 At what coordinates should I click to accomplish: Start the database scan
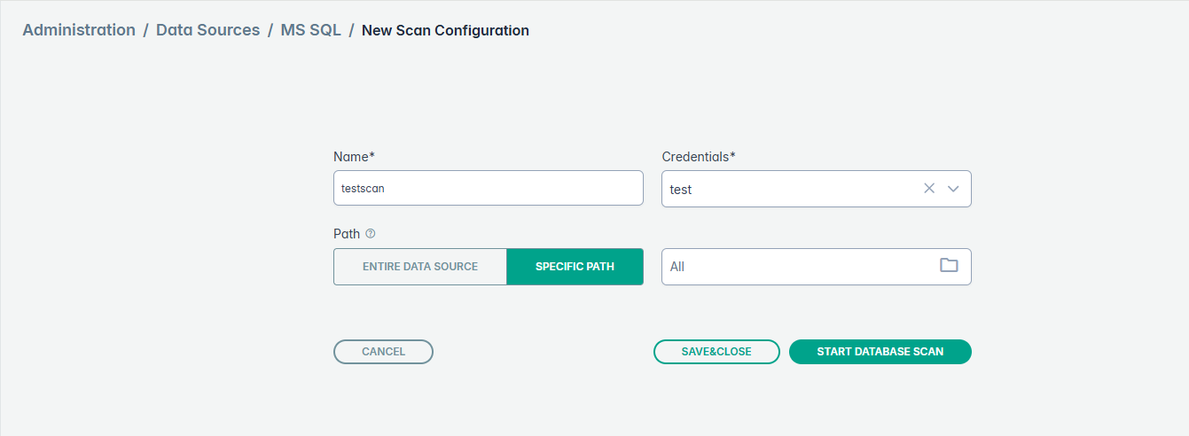click(x=880, y=352)
